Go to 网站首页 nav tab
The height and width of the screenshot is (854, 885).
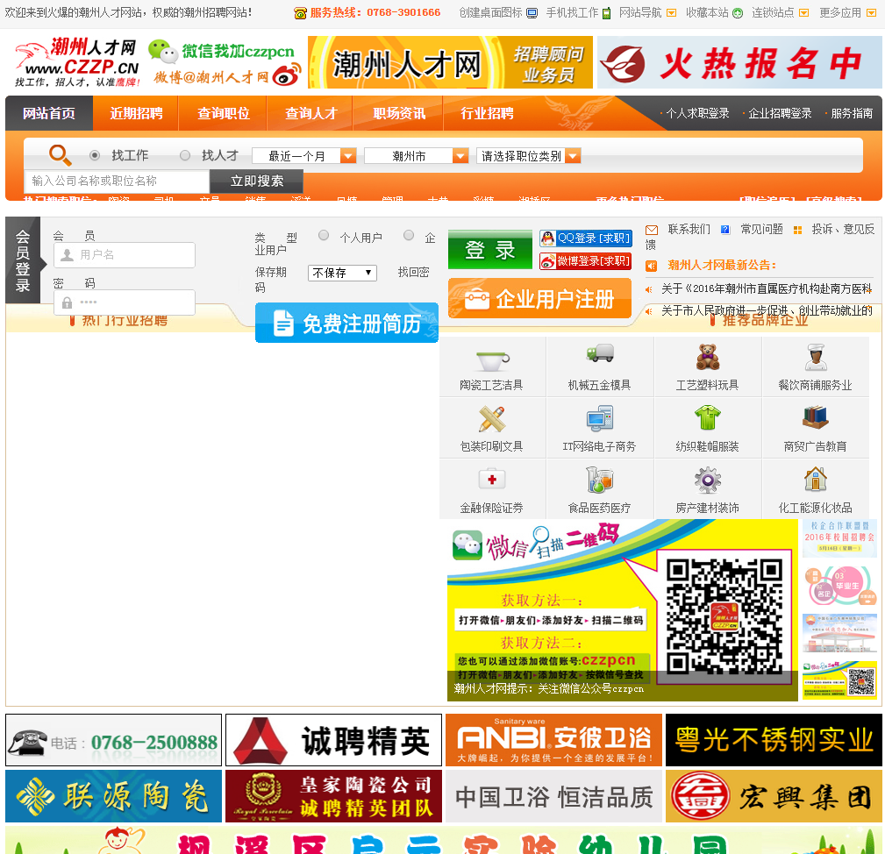(49, 113)
